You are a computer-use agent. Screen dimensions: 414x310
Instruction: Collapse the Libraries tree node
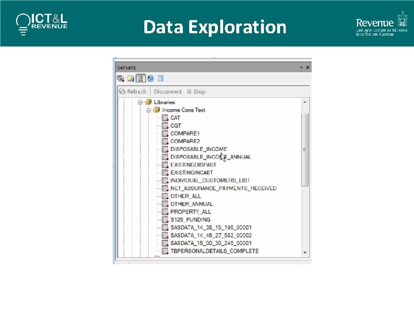[x=140, y=102]
